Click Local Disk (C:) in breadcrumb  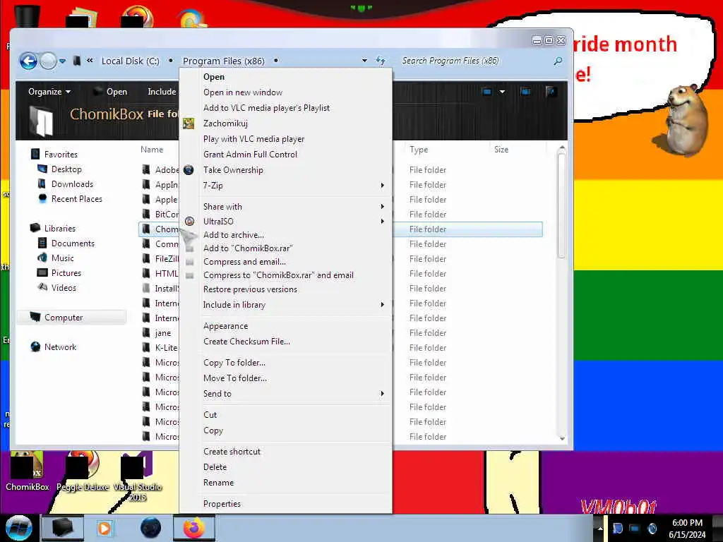(x=131, y=61)
